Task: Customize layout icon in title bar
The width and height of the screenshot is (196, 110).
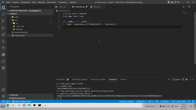Action: point(178,2)
